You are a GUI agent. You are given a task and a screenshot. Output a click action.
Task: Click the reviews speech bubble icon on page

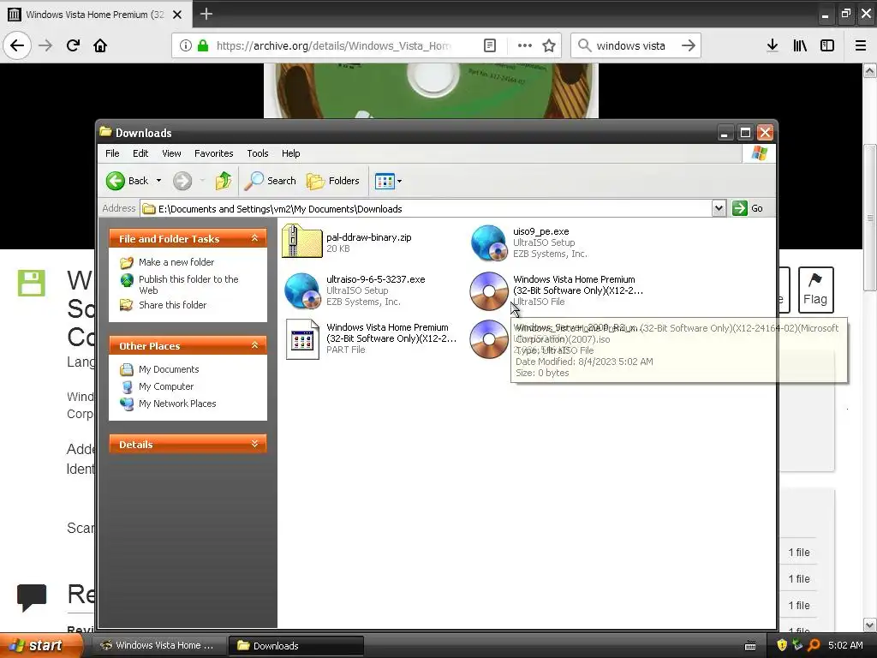(x=32, y=597)
